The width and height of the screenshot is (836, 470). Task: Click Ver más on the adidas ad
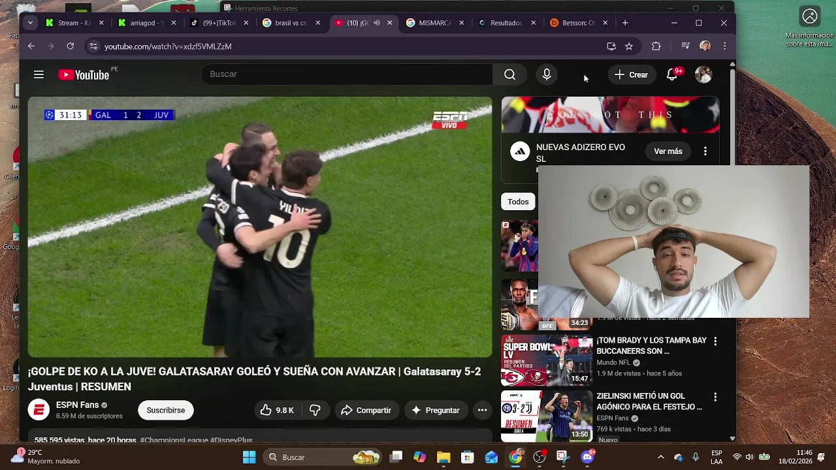667,151
